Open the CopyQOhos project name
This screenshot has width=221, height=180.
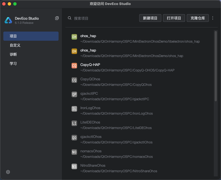90,79
